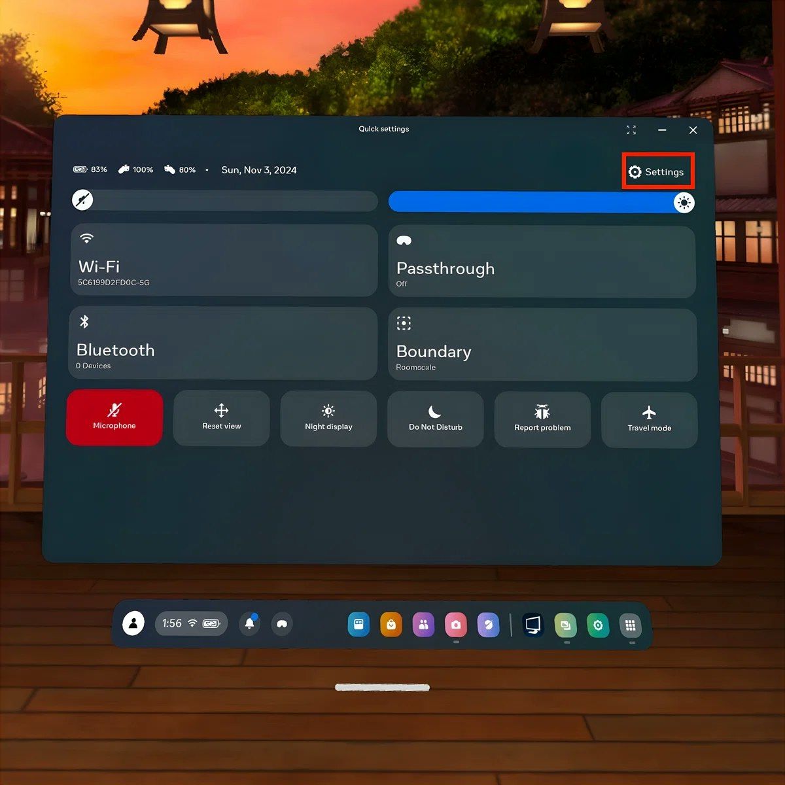This screenshot has width=785, height=785.
Task: Click the notifications bell in the taskbar
Action: pos(249,623)
